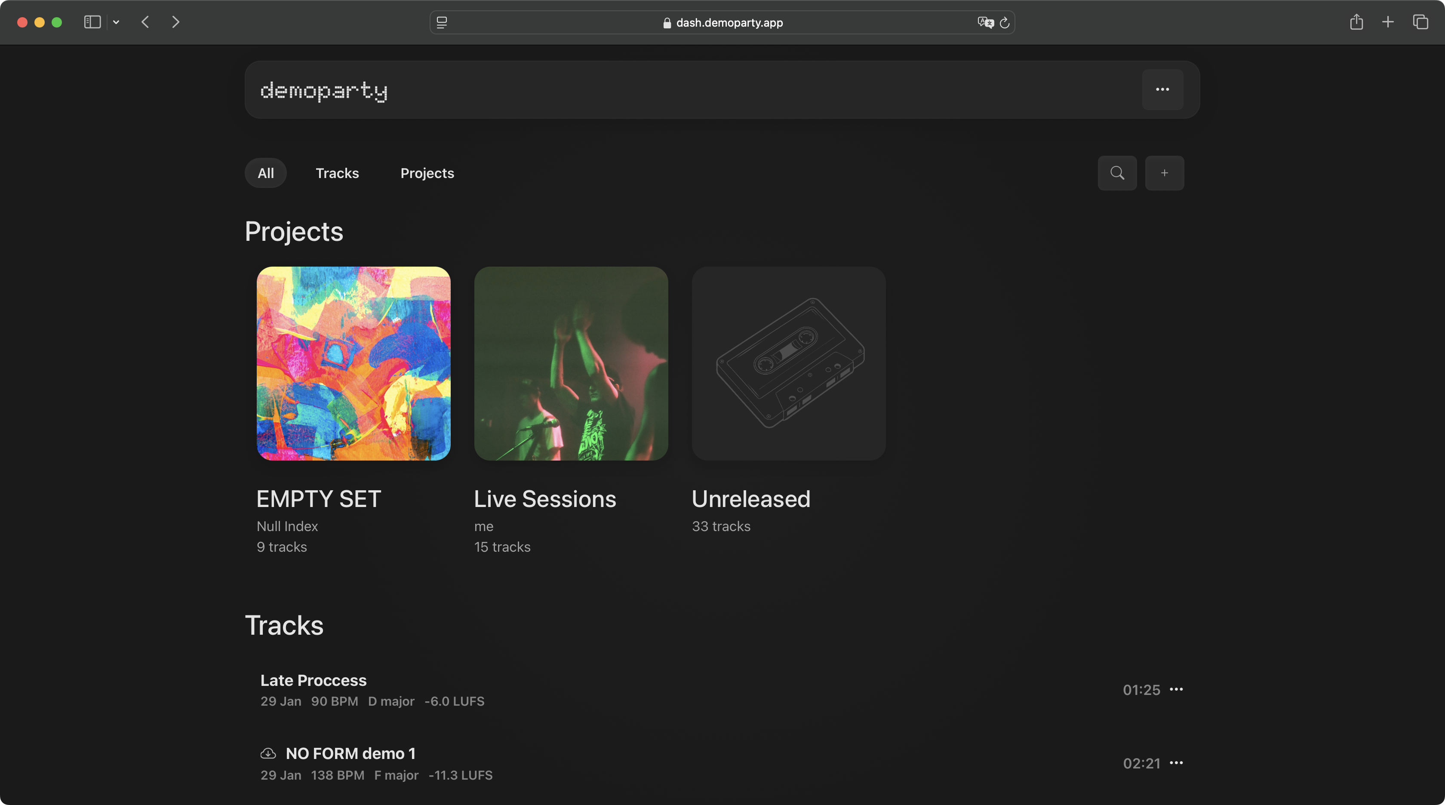Open options menu for Late Proccess track

(x=1176, y=690)
